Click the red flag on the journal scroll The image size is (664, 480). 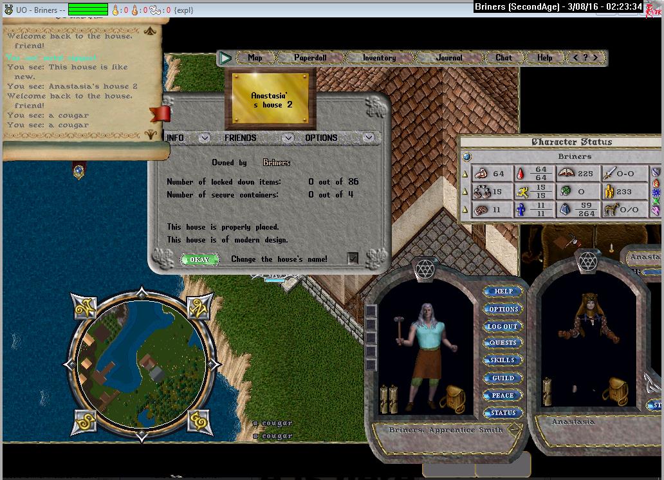(x=160, y=114)
